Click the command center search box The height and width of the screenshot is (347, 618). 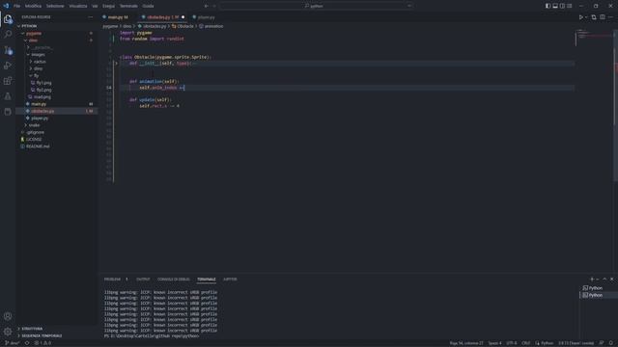[x=317, y=6]
